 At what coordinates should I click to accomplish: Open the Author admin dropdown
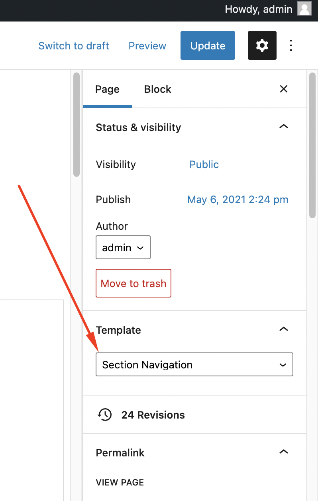pyautogui.click(x=123, y=248)
